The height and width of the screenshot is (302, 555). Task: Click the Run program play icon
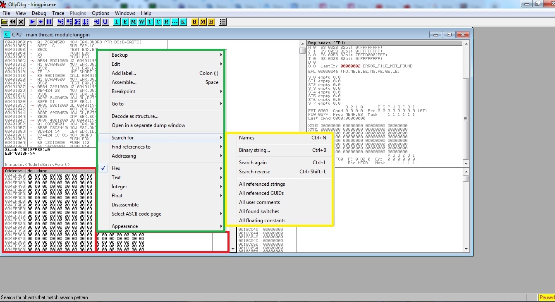[x=32, y=22]
